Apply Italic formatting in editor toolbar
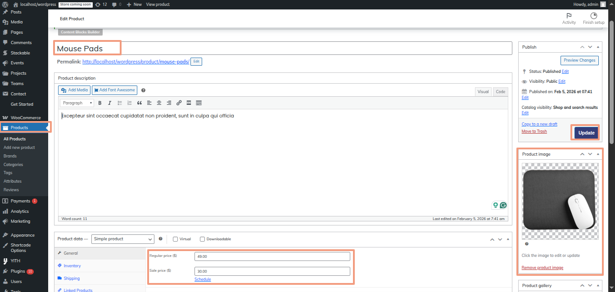The height and width of the screenshot is (292, 615). (109, 103)
